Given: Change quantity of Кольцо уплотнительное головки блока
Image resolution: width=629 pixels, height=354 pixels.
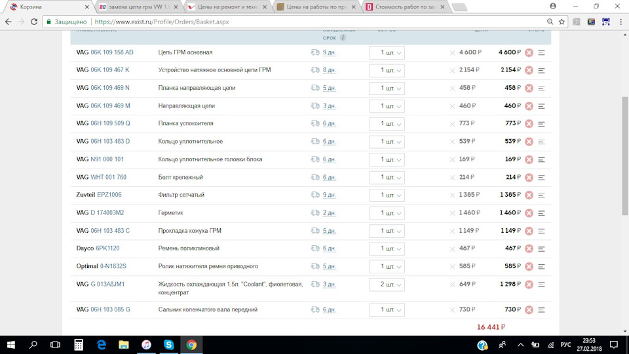Looking at the screenshot, I should [387, 160].
